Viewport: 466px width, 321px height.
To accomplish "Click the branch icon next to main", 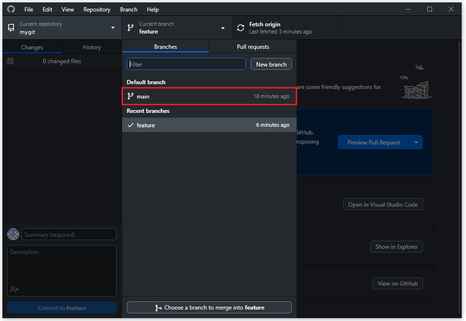I will click(x=131, y=96).
